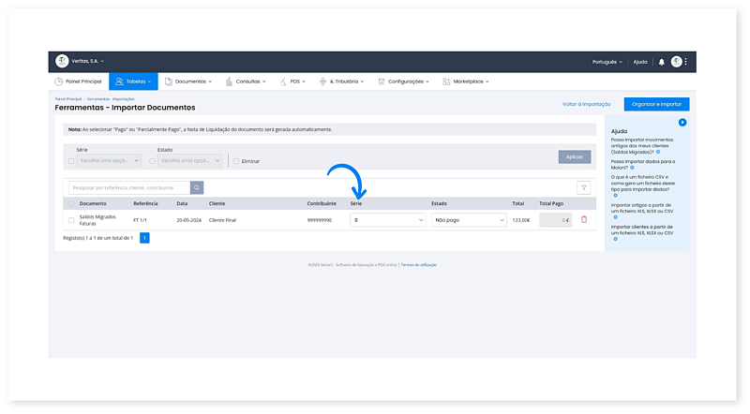Open the Português language selector
Image resolution: width=750 pixels, height=414 pixels.
pos(607,62)
